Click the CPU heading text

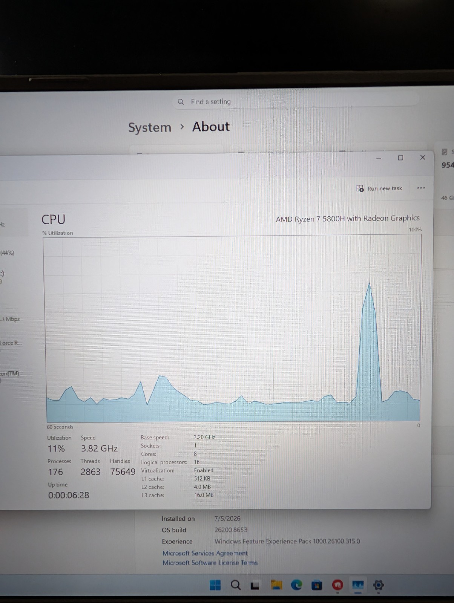point(53,219)
